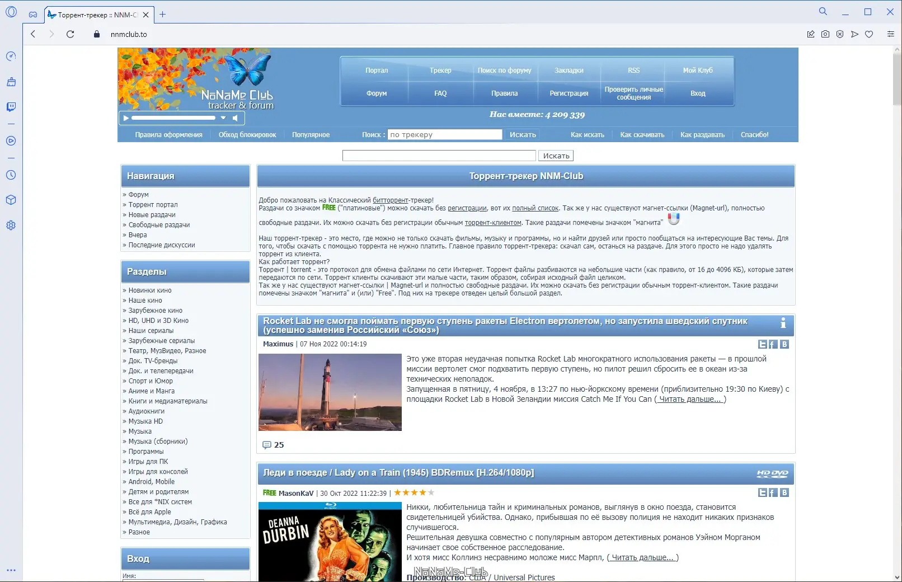Go to Регистрация in the top menu
Screen dimensions: 902x582
(x=569, y=93)
